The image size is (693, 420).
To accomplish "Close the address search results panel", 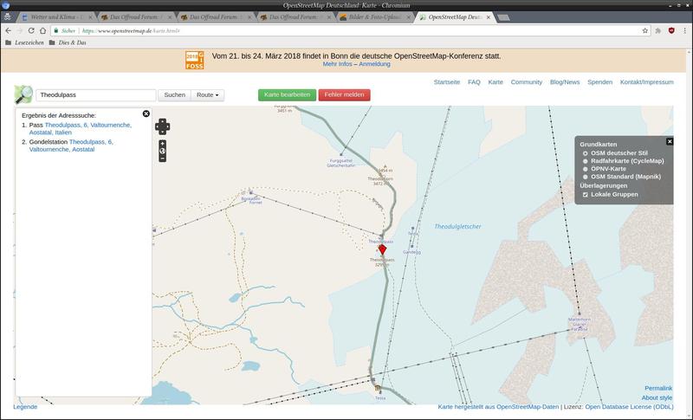I will pyautogui.click(x=146, y=114).
